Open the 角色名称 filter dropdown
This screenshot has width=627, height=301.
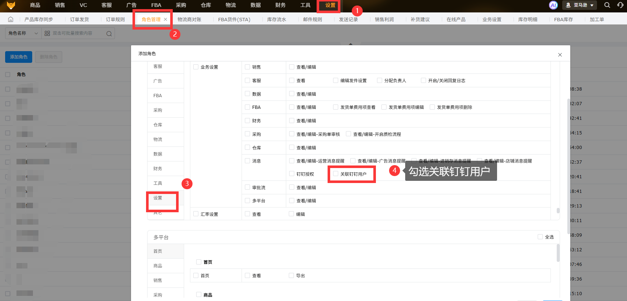23,33
